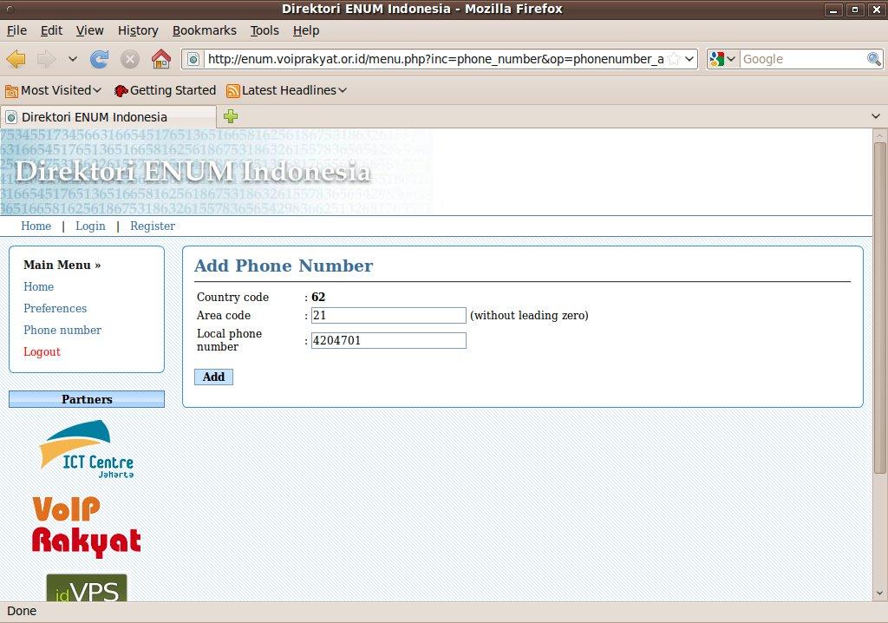Open the search engine selector dropdown
Screen dimensions: 888x623
[x=722, y=59]
